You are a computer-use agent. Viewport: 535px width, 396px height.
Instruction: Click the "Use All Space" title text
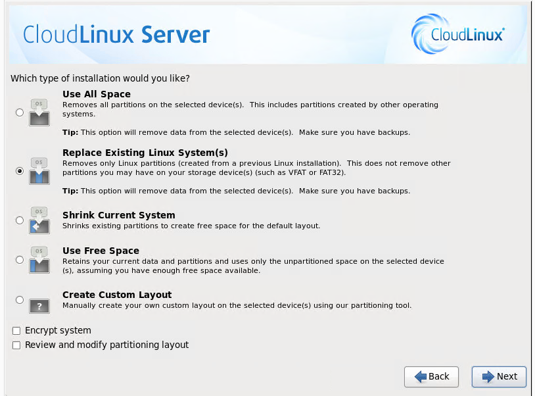click(x=96, y=94)
